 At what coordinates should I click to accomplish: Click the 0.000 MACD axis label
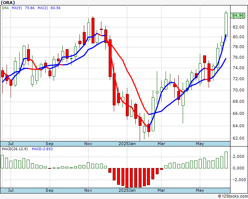(239, 168)
